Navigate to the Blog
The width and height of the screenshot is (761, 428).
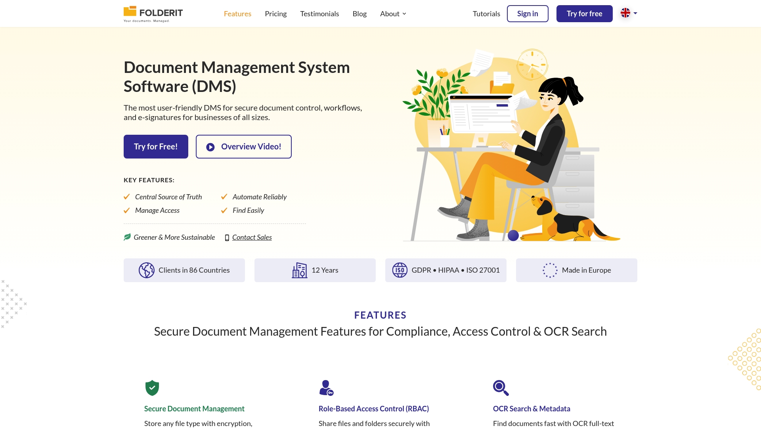(x=359, y=13)
